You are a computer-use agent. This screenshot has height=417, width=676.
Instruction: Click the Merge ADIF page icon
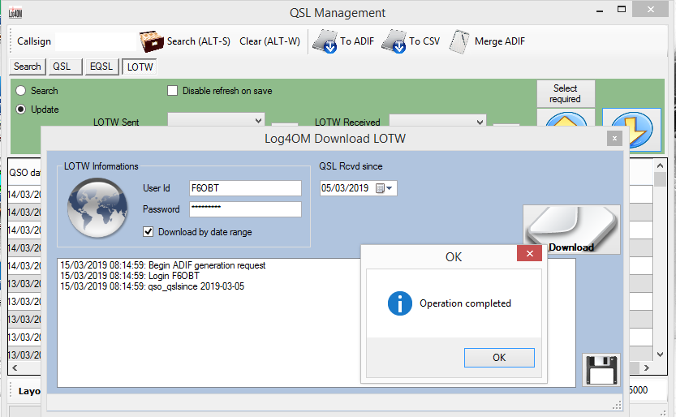(459, 41)
